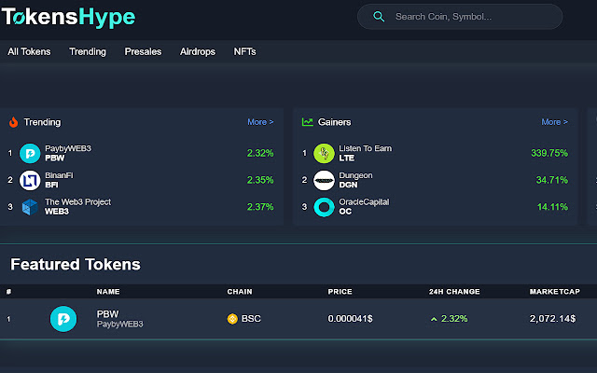Image resolution: width=597 pixels, height=373 pixels.
Task: Open the All Tokens tab
Action: 29,52
